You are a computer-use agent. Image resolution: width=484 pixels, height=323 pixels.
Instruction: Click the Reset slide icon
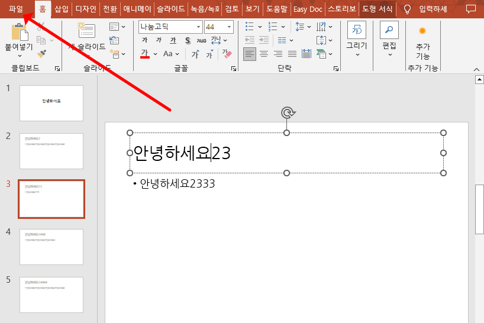(114, 40)
